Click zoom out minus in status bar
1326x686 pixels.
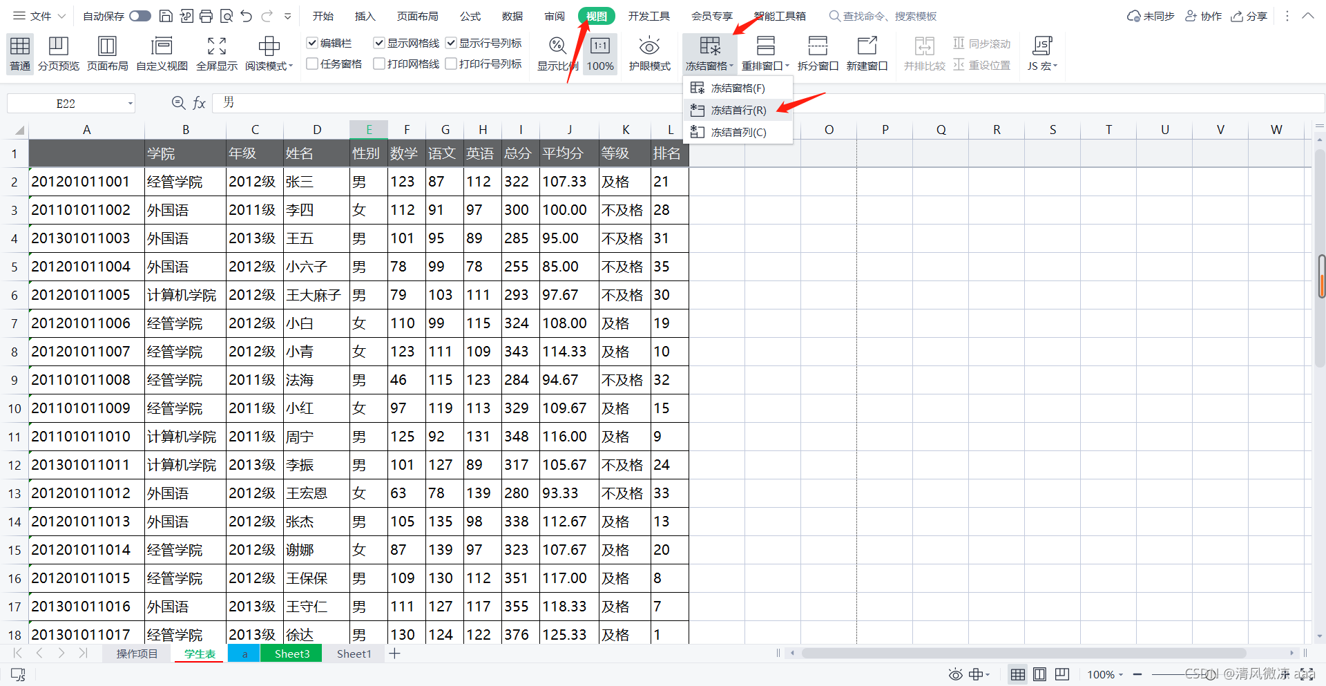pos(1137,674)
